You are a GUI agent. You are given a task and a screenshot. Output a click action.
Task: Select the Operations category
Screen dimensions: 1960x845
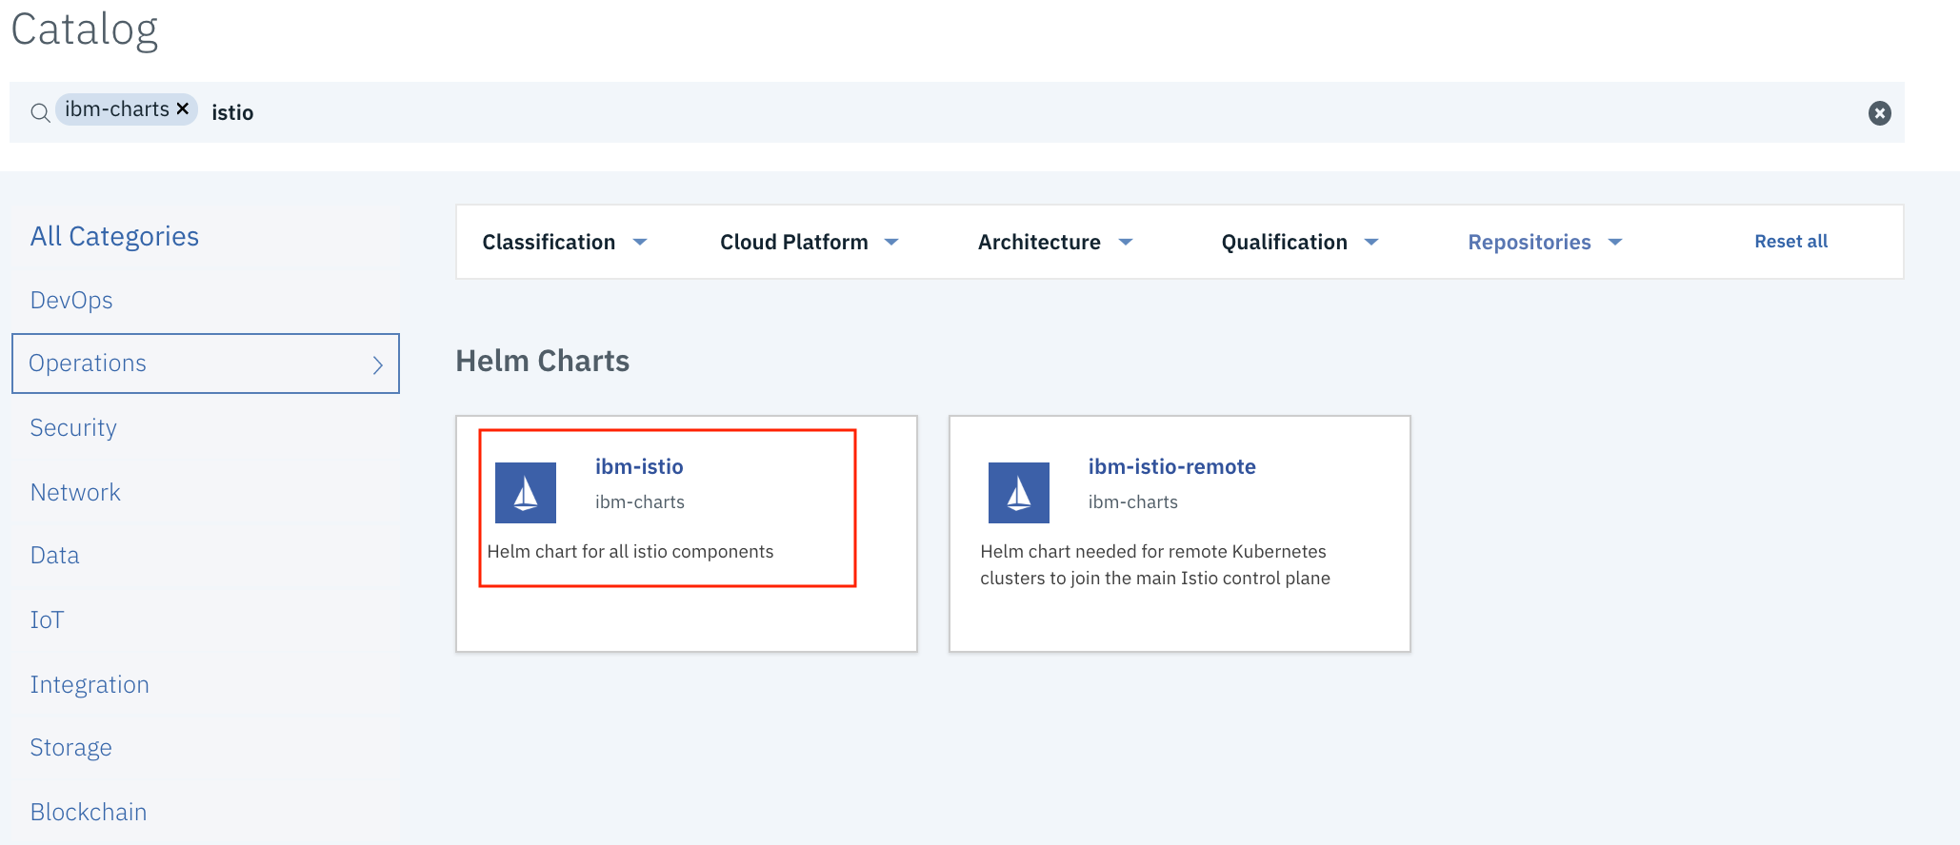(x=205, y=364)
